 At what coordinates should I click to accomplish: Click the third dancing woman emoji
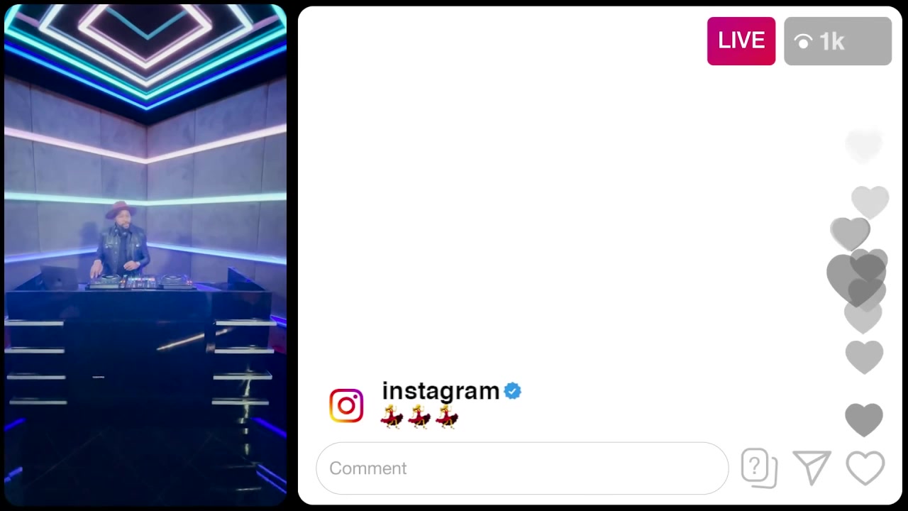447,417
